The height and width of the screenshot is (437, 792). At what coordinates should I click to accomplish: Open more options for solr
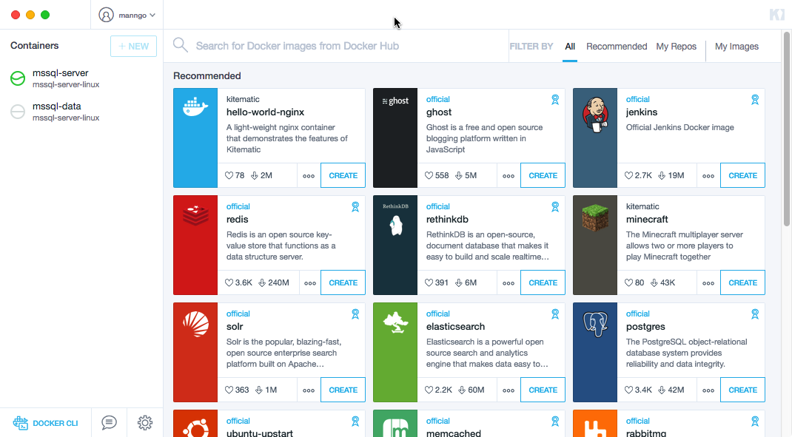click(309, 390)
